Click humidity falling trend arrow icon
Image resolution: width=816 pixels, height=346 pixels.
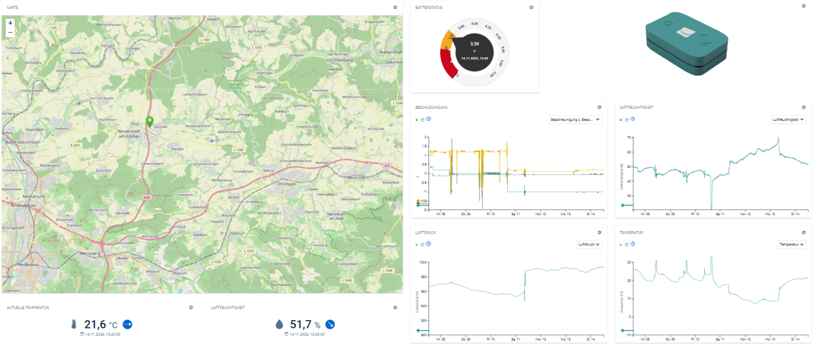pyautogui.click(x=330, y=325)
